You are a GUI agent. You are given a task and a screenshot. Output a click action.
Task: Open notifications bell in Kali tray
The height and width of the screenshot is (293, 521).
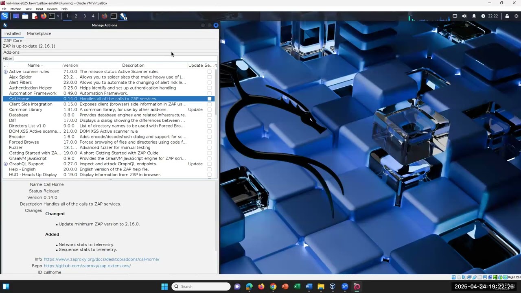tap(474, 16)
